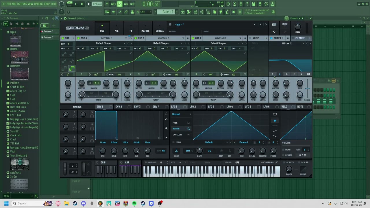Enable the NOISE oscillator
Image resolution: width=370 pixels, height=208 pixels.
click(x=250, y=38)
